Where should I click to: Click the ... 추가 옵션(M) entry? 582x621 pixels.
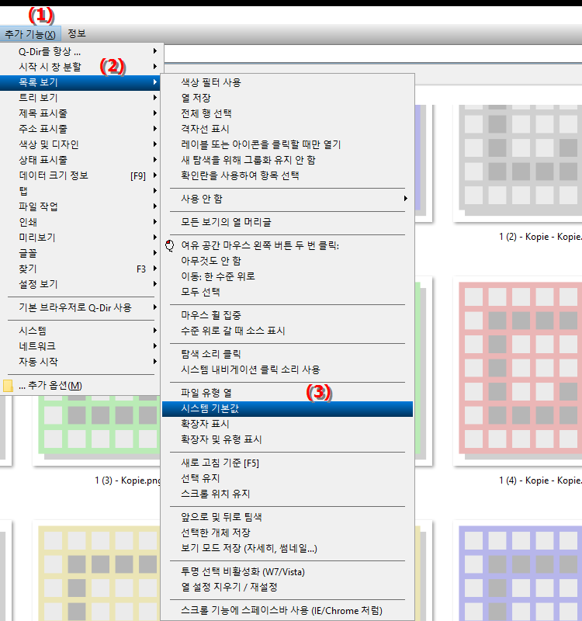81,385
